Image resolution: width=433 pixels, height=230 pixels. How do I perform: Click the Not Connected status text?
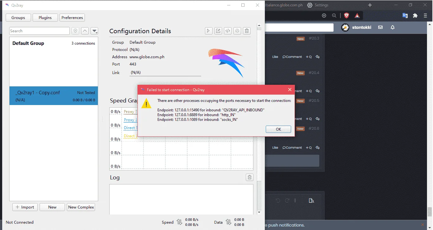coord(20,222)
